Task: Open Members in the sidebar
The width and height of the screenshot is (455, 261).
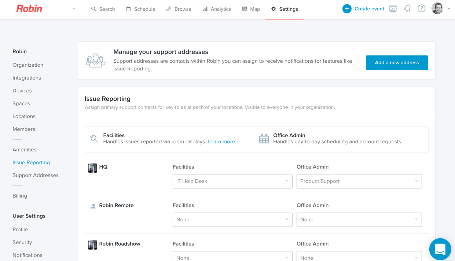Action: [24, 129]
